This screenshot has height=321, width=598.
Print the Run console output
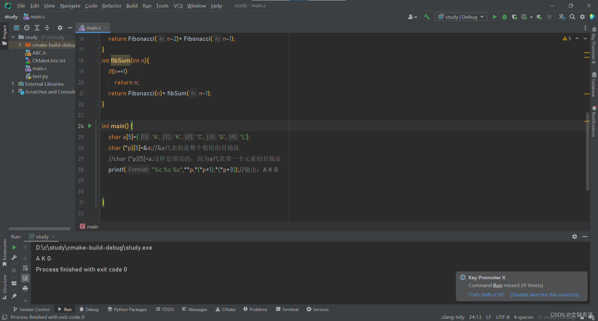25,288
